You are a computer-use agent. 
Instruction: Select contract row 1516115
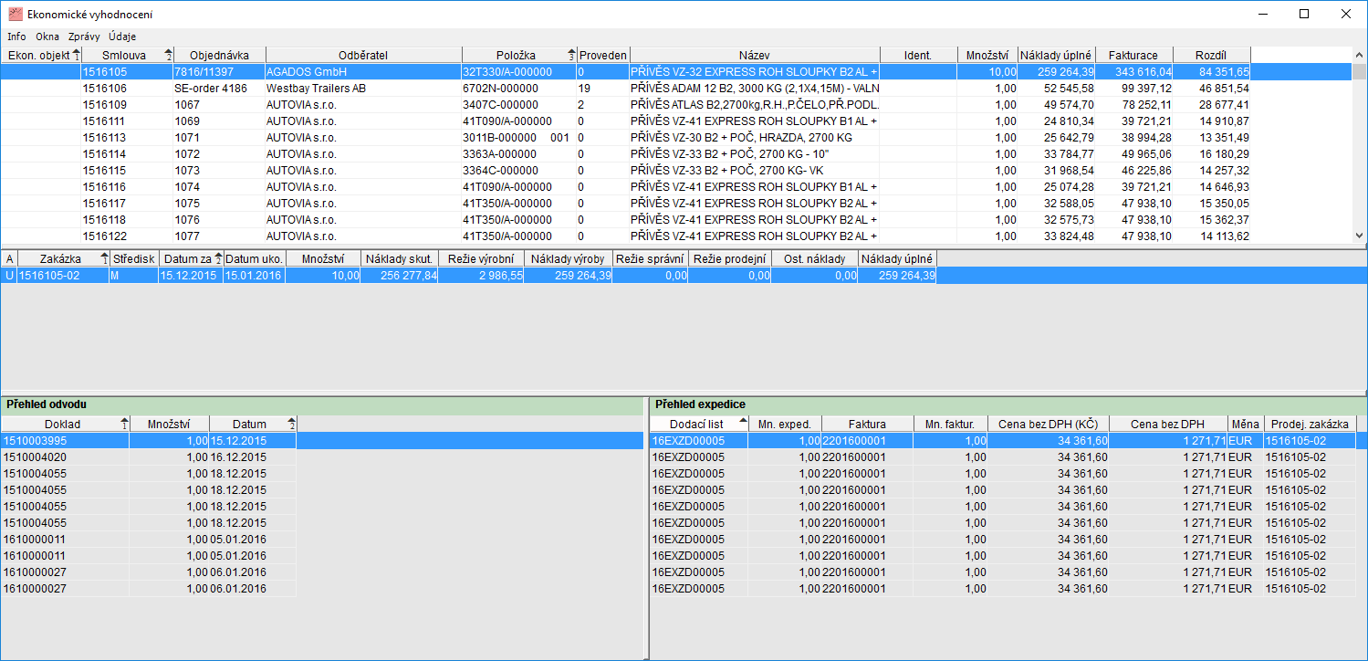pos(676,171)
